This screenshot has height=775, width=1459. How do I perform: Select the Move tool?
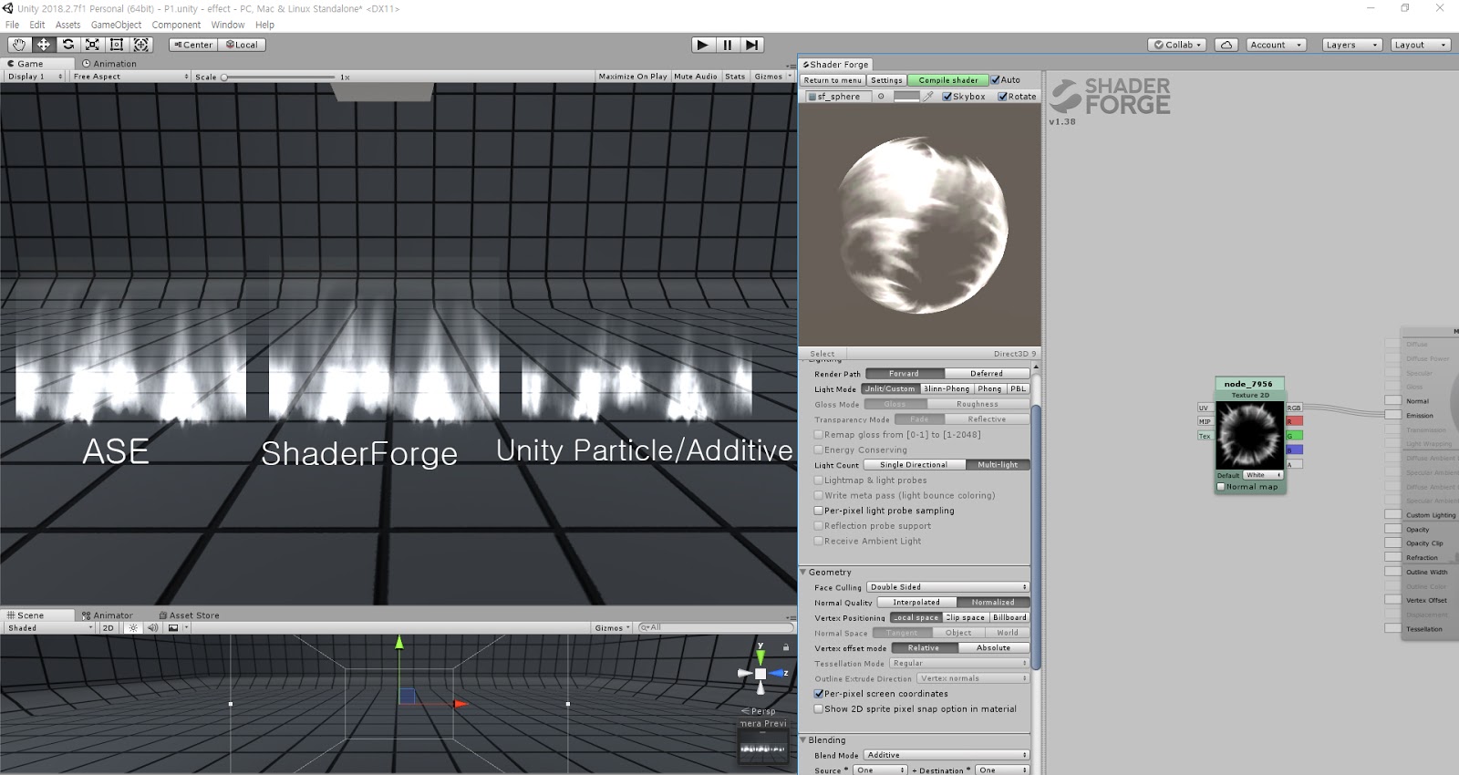click(43, 45)
